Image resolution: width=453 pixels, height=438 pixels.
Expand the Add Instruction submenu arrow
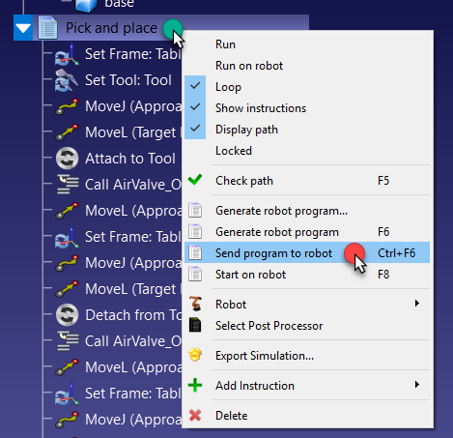(417, 385)
